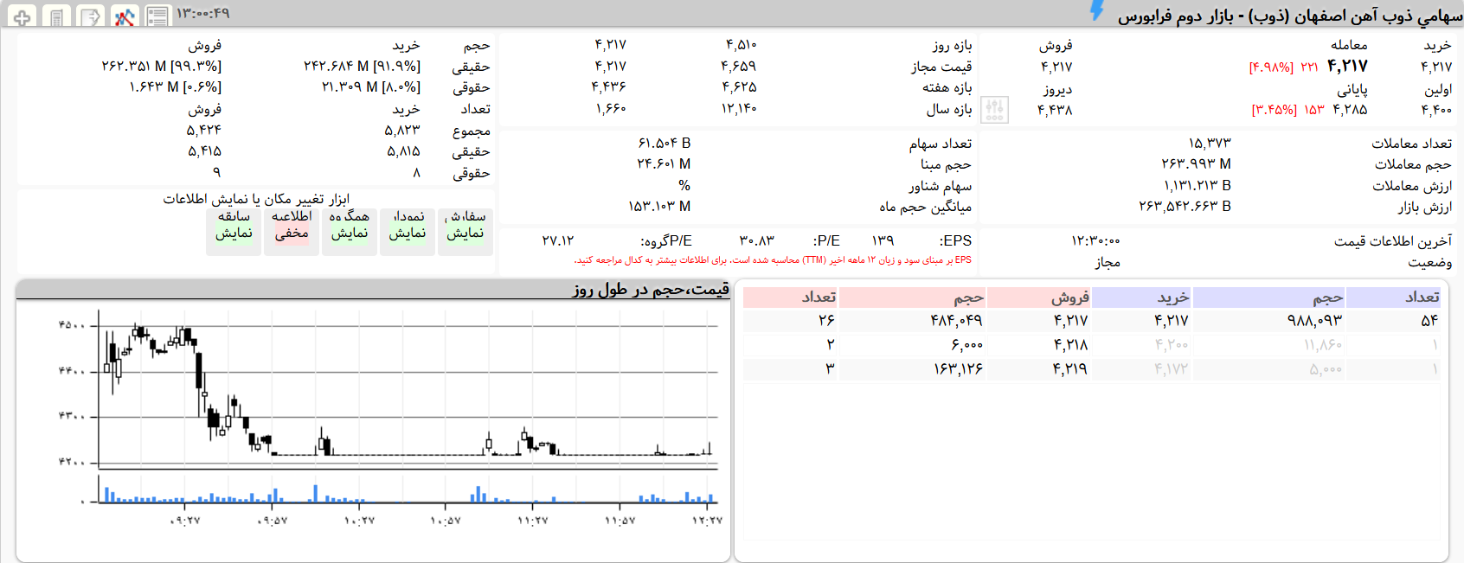The image size is (1464, 563).
Task: Click the حجم معاملات value ۲۶۳.۹۹۳ M
Action: (x=1196, y=164)
